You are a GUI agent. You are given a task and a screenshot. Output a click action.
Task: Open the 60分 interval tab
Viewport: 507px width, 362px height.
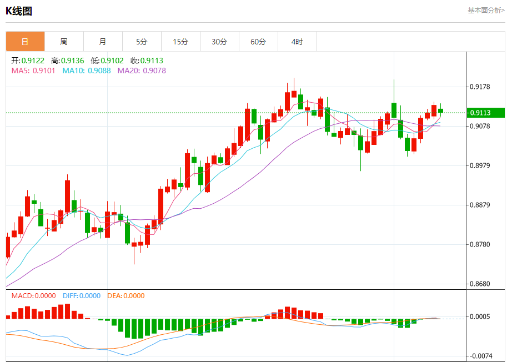point(258,42)
